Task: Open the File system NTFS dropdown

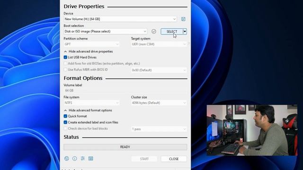Action: 91,103
